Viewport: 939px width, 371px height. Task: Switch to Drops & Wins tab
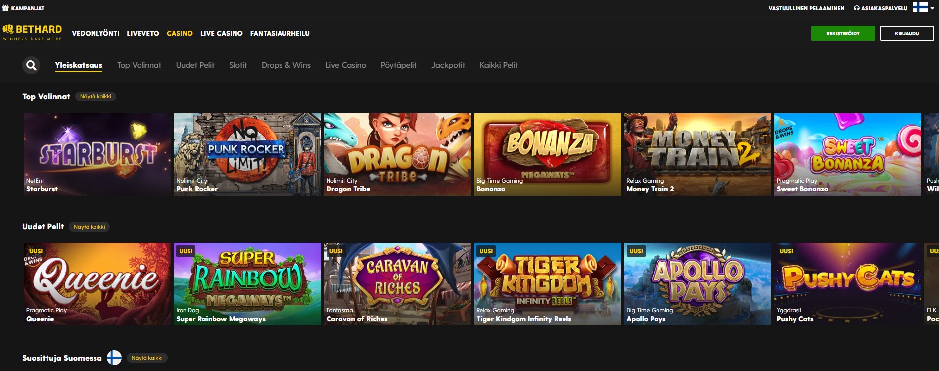[286, 65]
